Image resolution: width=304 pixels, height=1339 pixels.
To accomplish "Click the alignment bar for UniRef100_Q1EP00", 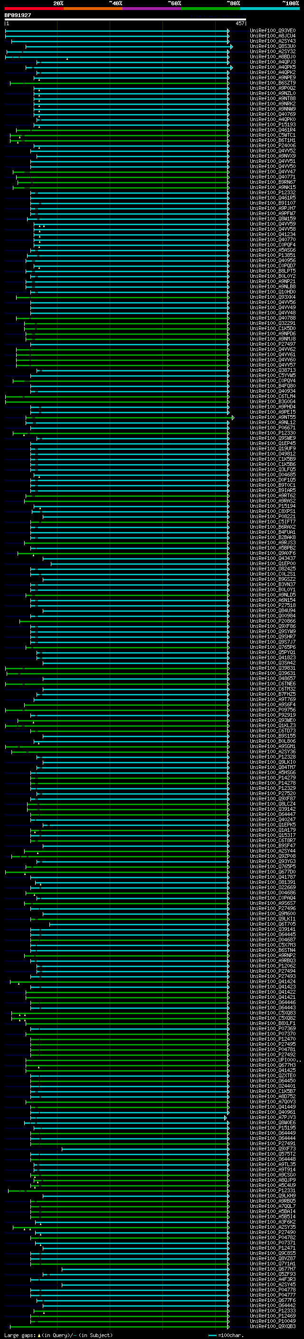I will (140, 564).
